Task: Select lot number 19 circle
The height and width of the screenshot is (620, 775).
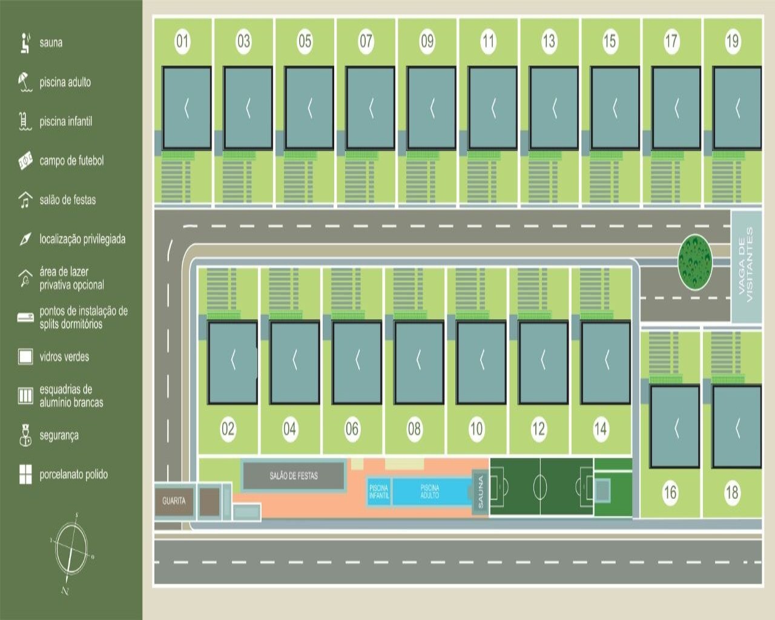Action: point(732,41)
